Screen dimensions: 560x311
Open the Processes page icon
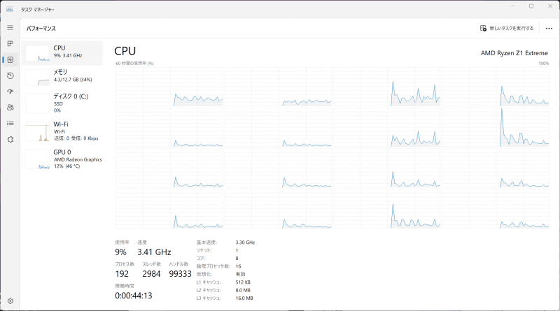tap(10, 43)
